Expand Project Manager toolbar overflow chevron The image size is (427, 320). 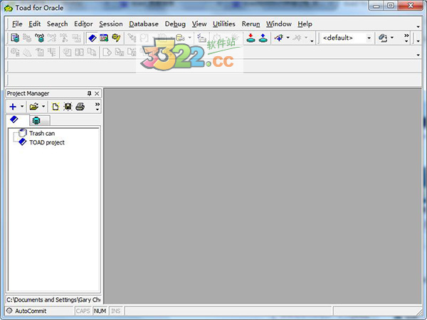tap(97, 107)
